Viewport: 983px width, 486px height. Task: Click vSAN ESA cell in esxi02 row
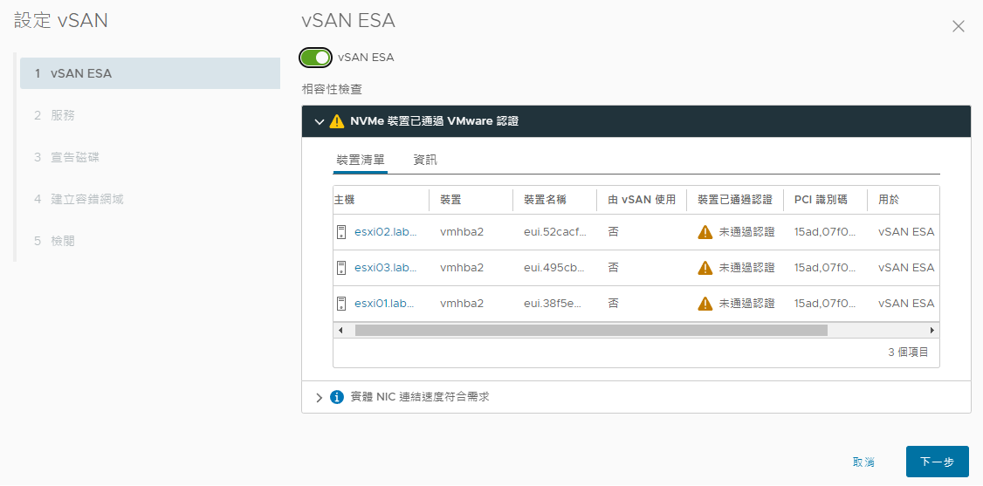point(906,232)
